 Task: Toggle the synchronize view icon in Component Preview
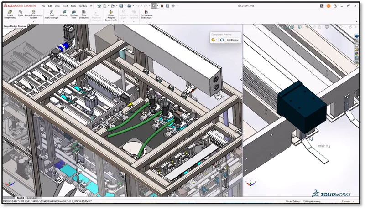tap(222, 40)
